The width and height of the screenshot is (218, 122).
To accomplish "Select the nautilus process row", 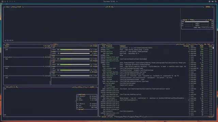I will [x=156, y=52].
